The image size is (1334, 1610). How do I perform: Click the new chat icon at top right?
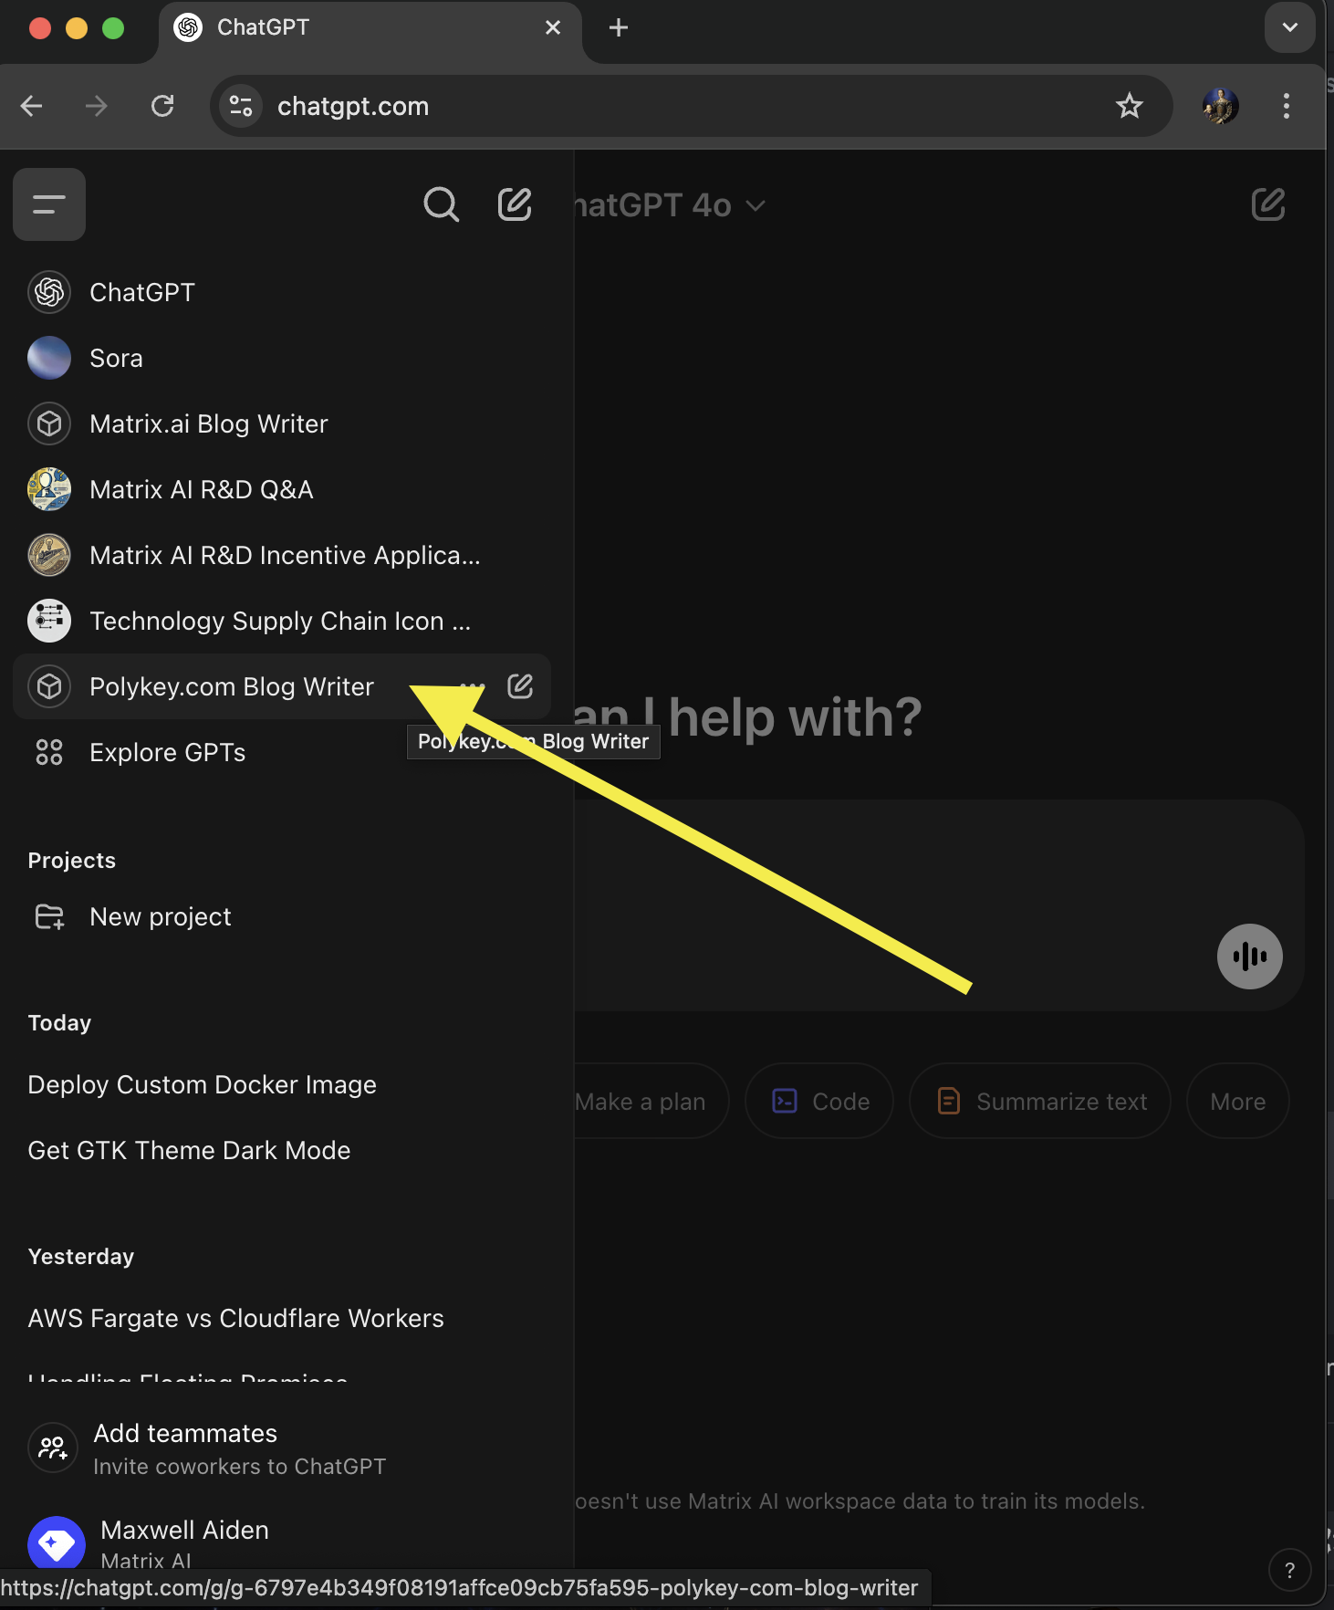(1268, 204)
